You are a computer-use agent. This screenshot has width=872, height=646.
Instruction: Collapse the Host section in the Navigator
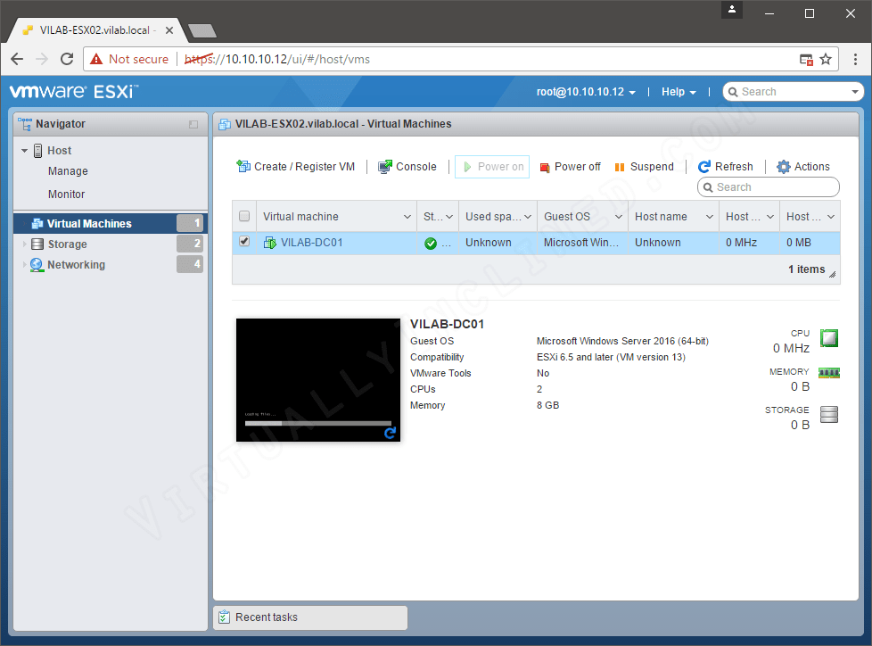24,150
